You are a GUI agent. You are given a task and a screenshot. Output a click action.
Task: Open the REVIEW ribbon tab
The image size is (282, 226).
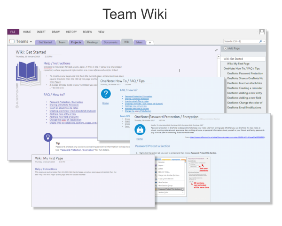click(87, 32)
